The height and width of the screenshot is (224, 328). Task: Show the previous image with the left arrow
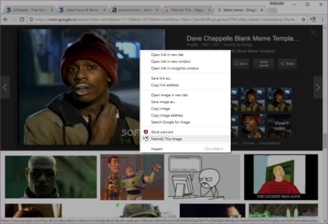5,87
